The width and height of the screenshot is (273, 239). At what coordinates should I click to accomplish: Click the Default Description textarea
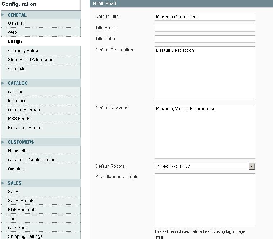coord(205,73)
